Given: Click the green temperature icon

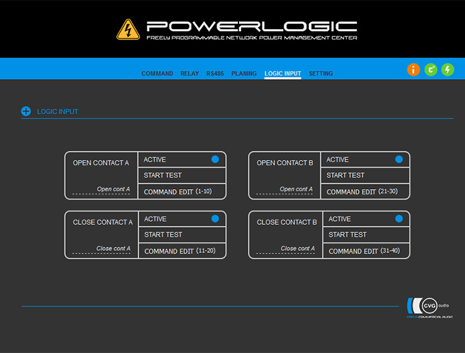Looking at the screenshot, I should point(430,70).
